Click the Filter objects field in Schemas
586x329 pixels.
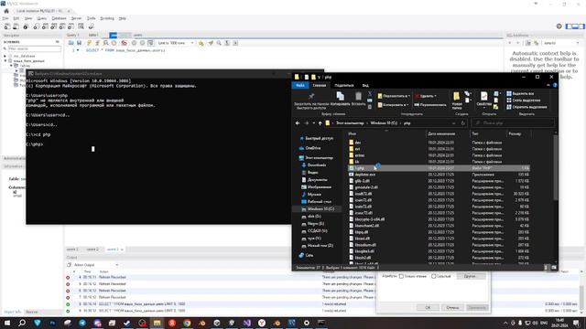coord(34,48)
